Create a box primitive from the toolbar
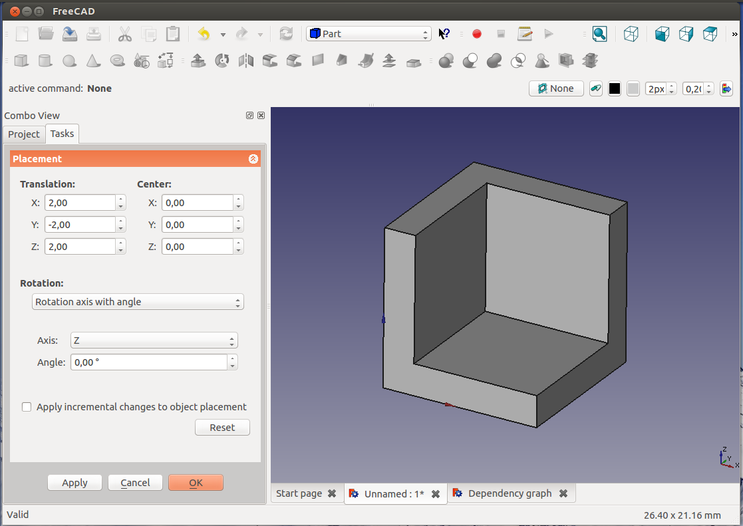The width and height of the screenshot is (743, 526). 21,61
